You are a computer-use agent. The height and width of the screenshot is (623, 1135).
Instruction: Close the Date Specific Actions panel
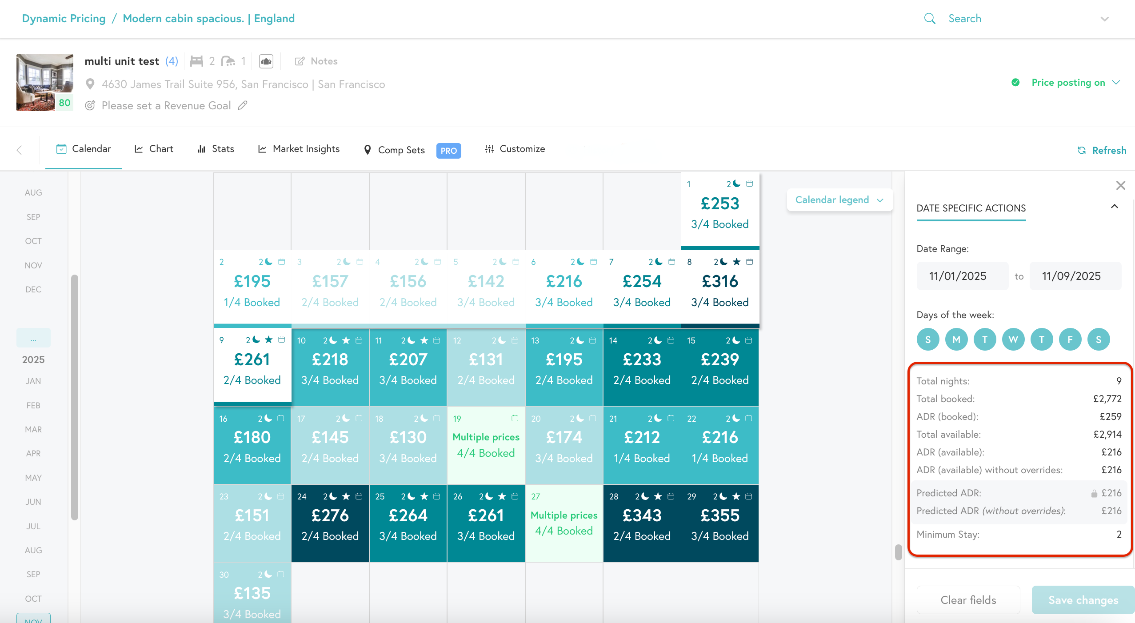[x=1120, y=185]
